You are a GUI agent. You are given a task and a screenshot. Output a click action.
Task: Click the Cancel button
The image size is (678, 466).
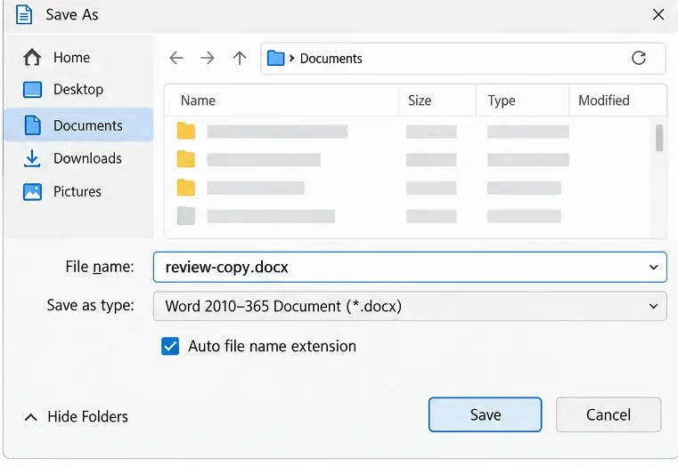[x=609, y=414]
